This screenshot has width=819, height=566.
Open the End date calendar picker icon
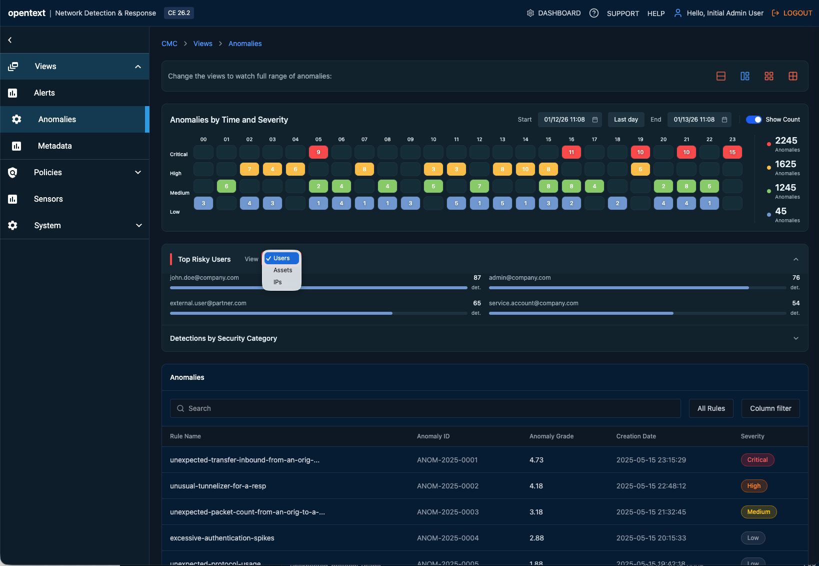point(724,120)
